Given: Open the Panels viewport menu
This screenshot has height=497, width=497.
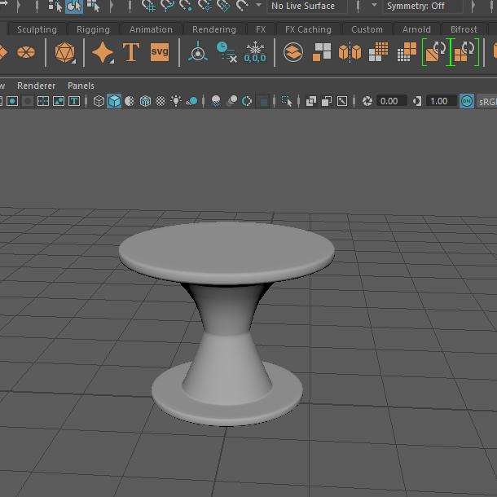Looking at the screenshot, I should pos(81,86).
